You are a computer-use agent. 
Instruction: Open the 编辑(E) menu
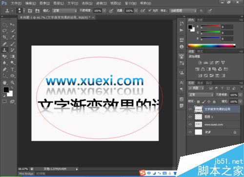click(x=31, y=3)
